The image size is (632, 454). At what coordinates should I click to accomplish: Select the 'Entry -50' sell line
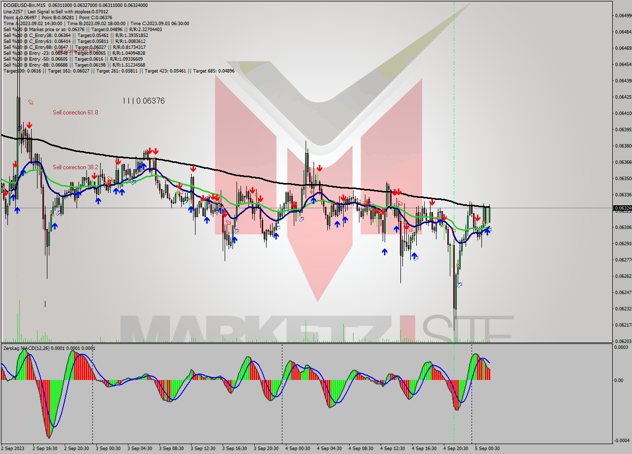73,59
